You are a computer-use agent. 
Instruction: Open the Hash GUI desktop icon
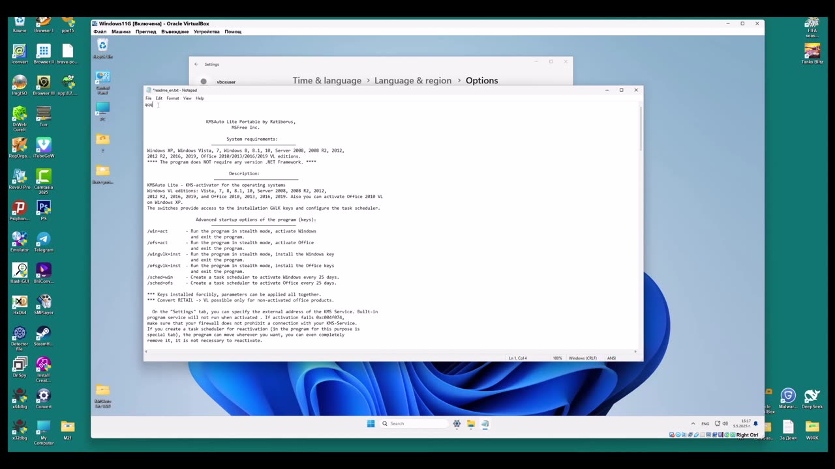click(20, 273)
